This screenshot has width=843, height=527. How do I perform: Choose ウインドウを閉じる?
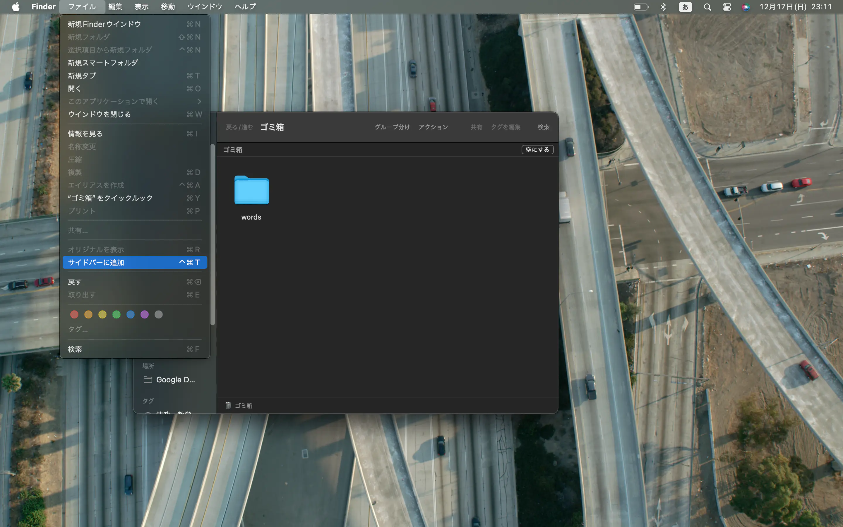coord(135,114)
